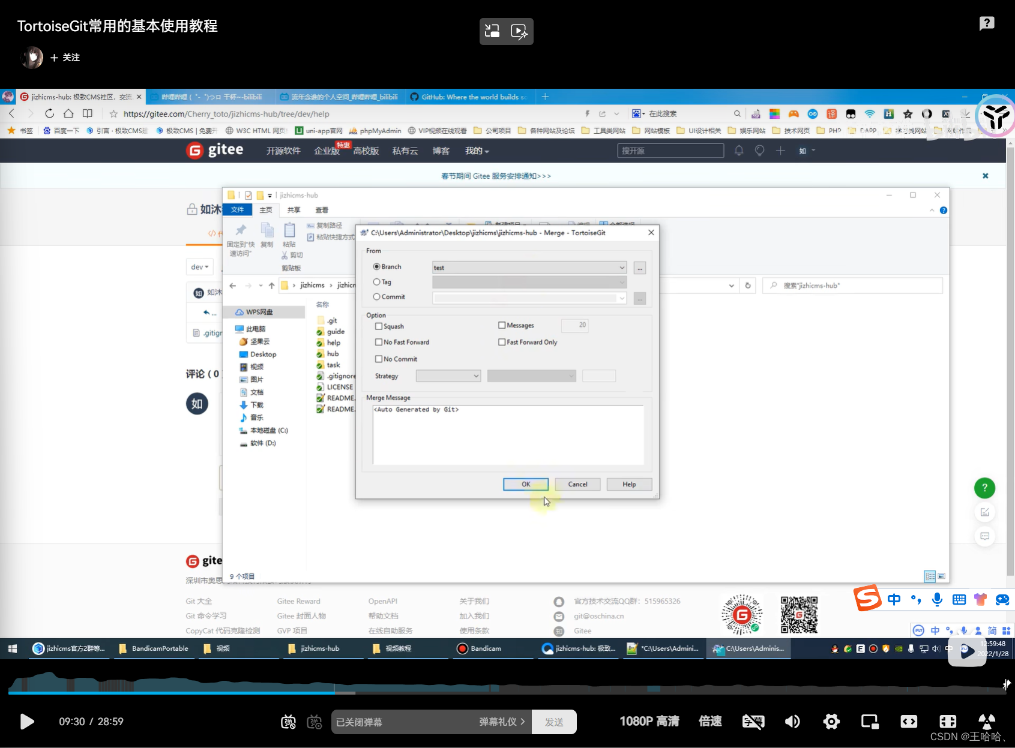Select the Commit radio button
The height and width of the screenshot is (748, 1015).
point(377,297)
